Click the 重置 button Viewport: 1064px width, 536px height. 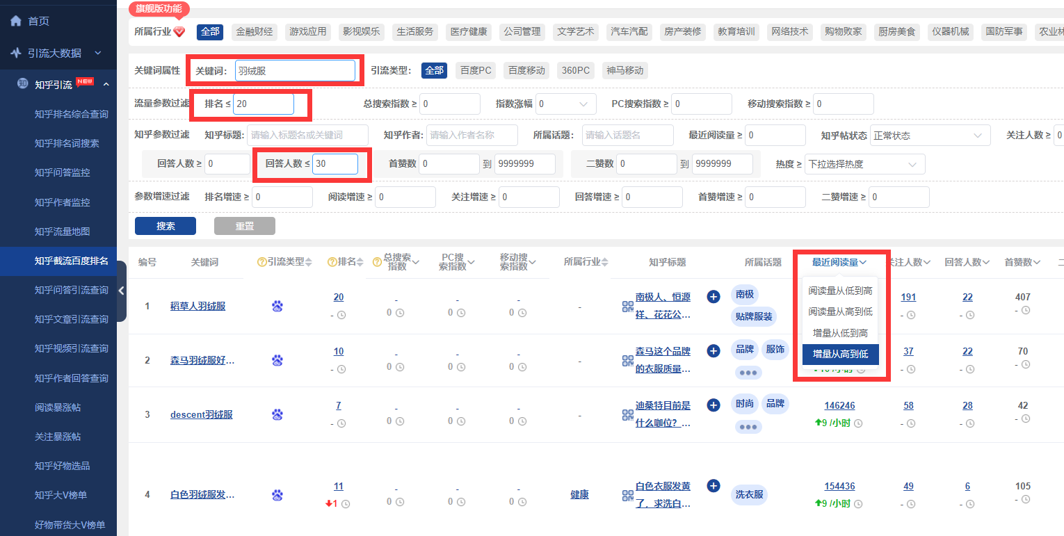[x=245, y=226]
